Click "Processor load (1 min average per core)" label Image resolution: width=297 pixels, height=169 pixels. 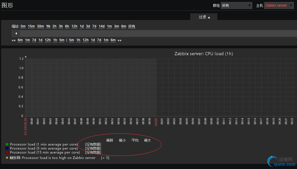[44, 144]
